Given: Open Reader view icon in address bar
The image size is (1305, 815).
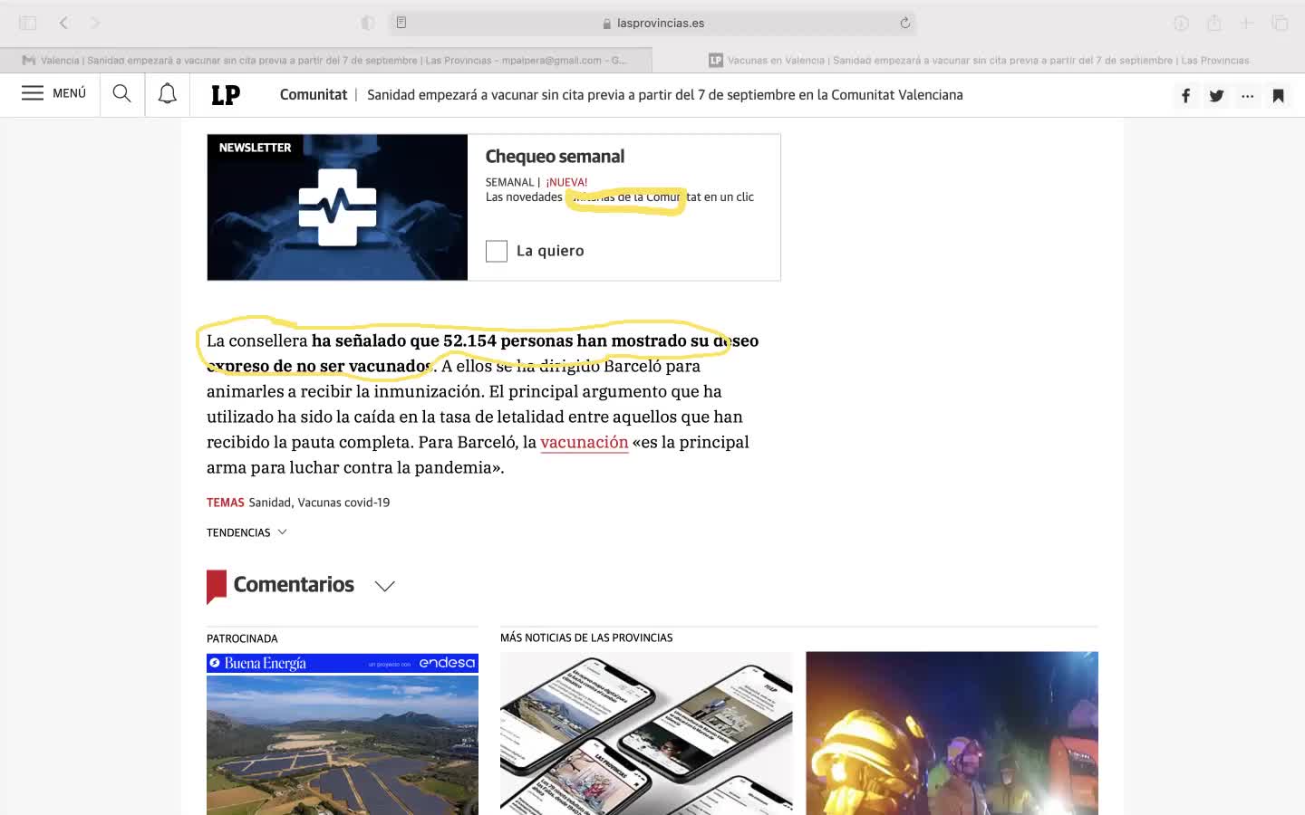Looking at the screenshot, I should pyautogui.click(x=401, y=23).
